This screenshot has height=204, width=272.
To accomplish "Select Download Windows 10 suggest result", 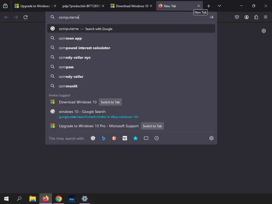I will [78, 102].
